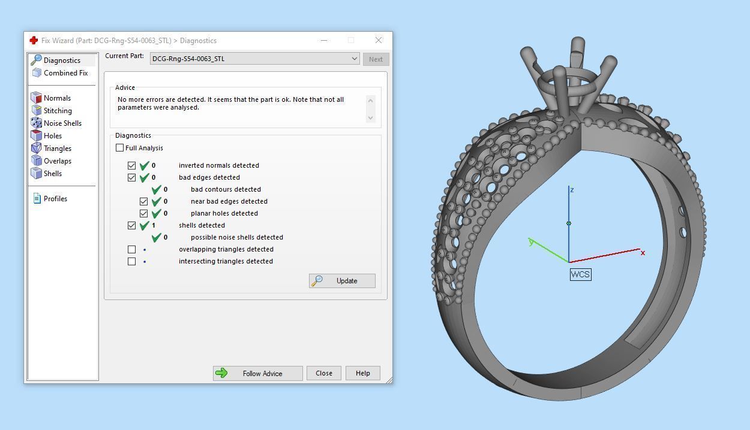This screenshot has width=750, height=430.
Task: Click the Advice box scroll down arrow
Action: click(x=370, y=117)
